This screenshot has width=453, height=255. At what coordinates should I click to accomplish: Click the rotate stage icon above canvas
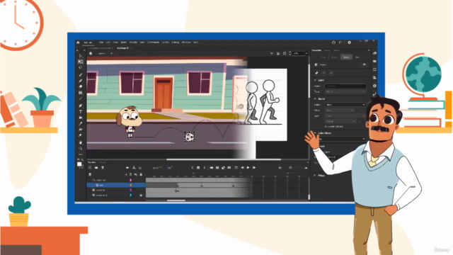click(x=278, y=53)
